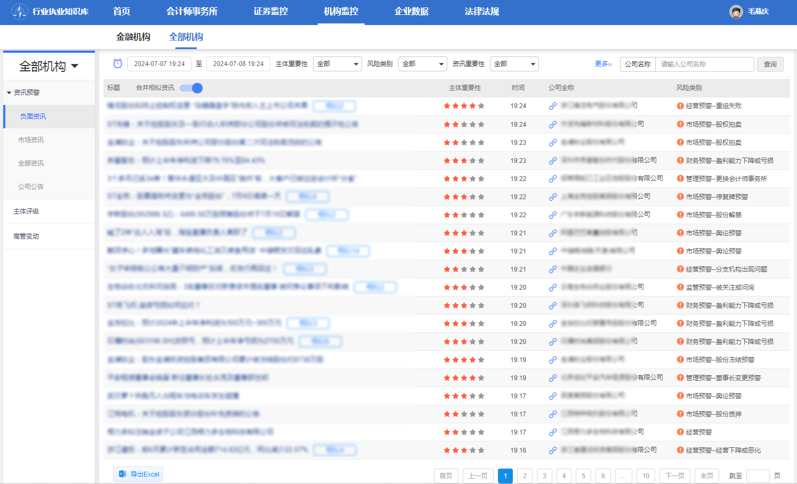
Task: Click the alarm clock icon beside date range
Action: click(118, 64)
